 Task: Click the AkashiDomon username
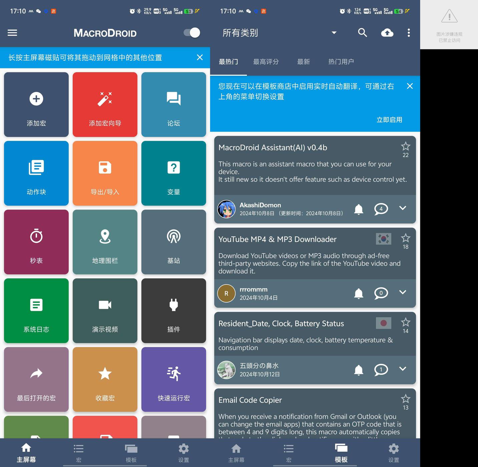260,205
